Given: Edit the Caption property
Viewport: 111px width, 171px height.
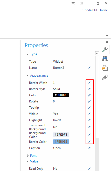Looking at the screenshot, I should tap(89, 148).
